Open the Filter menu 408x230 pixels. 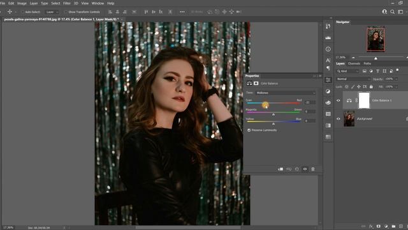tap(67, 3)
